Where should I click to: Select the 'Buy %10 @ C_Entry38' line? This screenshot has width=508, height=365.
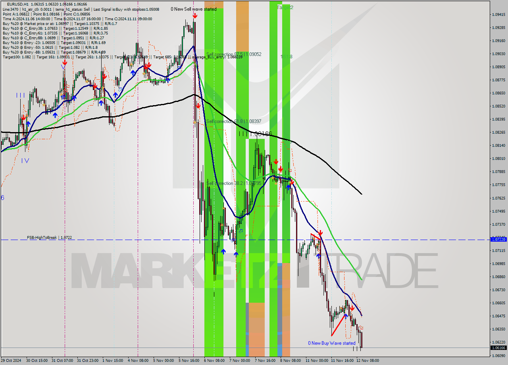click(x=55, y=28)
